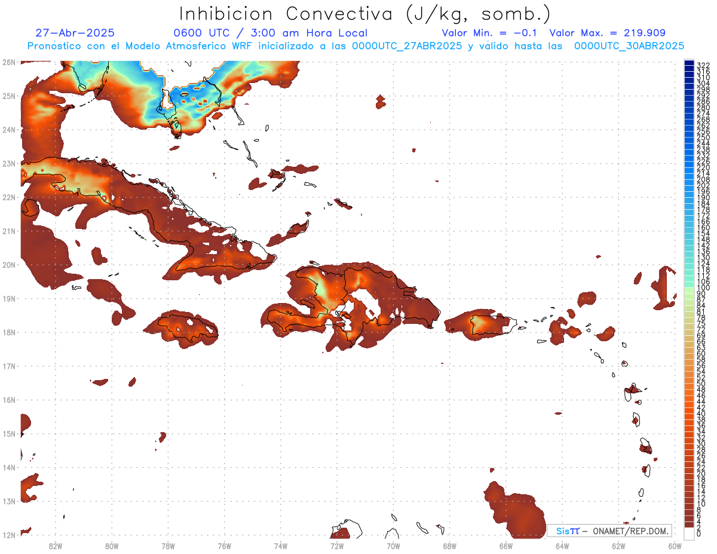717x554 pixels.
Task: Click the 'Valor Max. = 219.909' readout
Action: point(608,33)
